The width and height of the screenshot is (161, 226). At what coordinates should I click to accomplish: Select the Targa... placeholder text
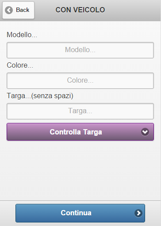pos(80,111)
